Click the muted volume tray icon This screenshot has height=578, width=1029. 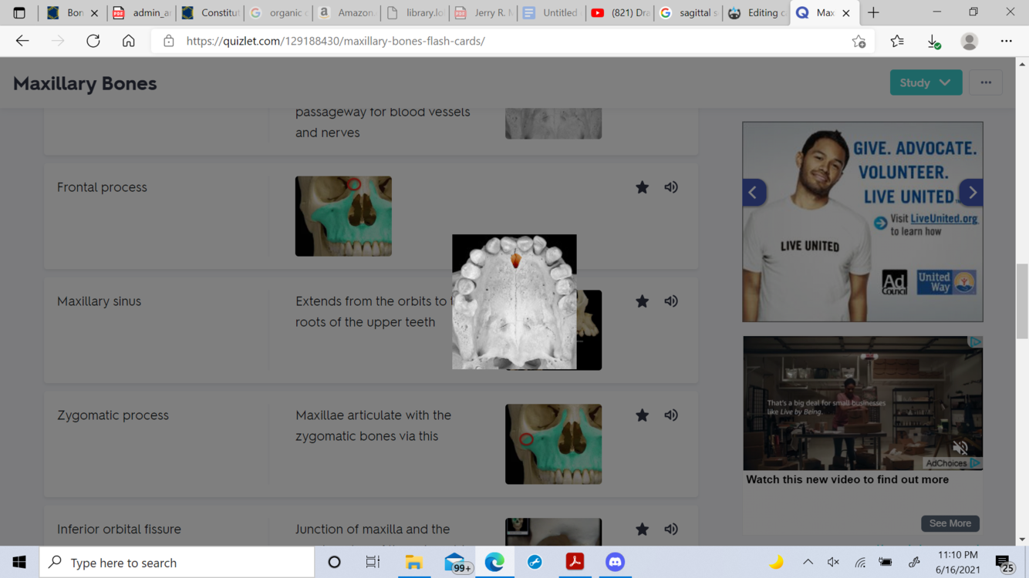(x=833, y=563)
